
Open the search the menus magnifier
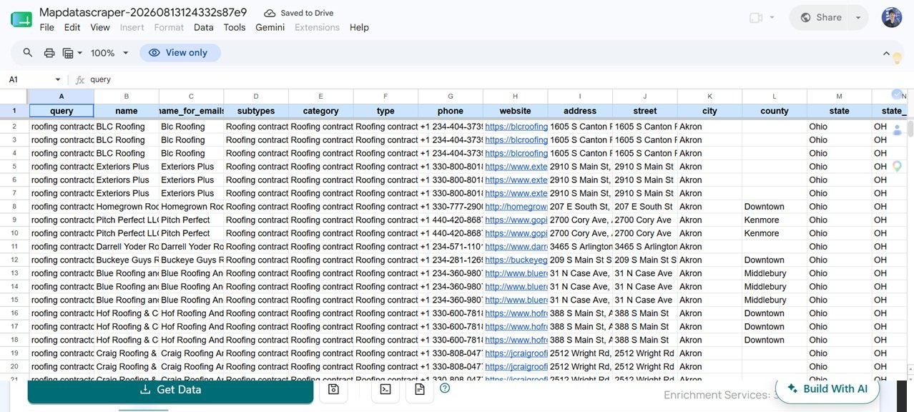pyautogui.click(x=28, y=53)
